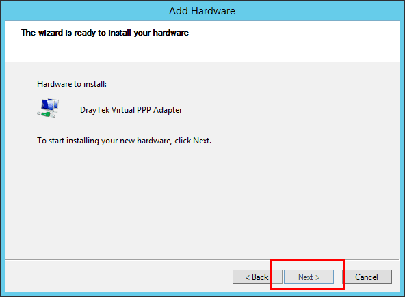Click the blue monitor on adapter icon
Screen dimensions: 405x297
[x=48, y=104]
